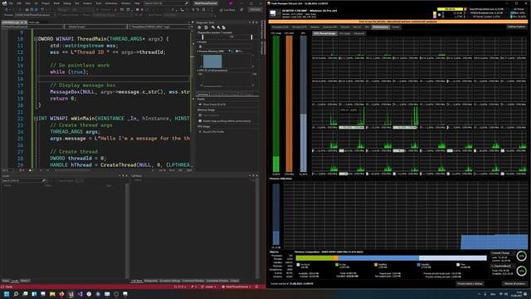Open Diagnostic Tools settings gear icon
Screen dimensions: 531x299
coord(199,27)
